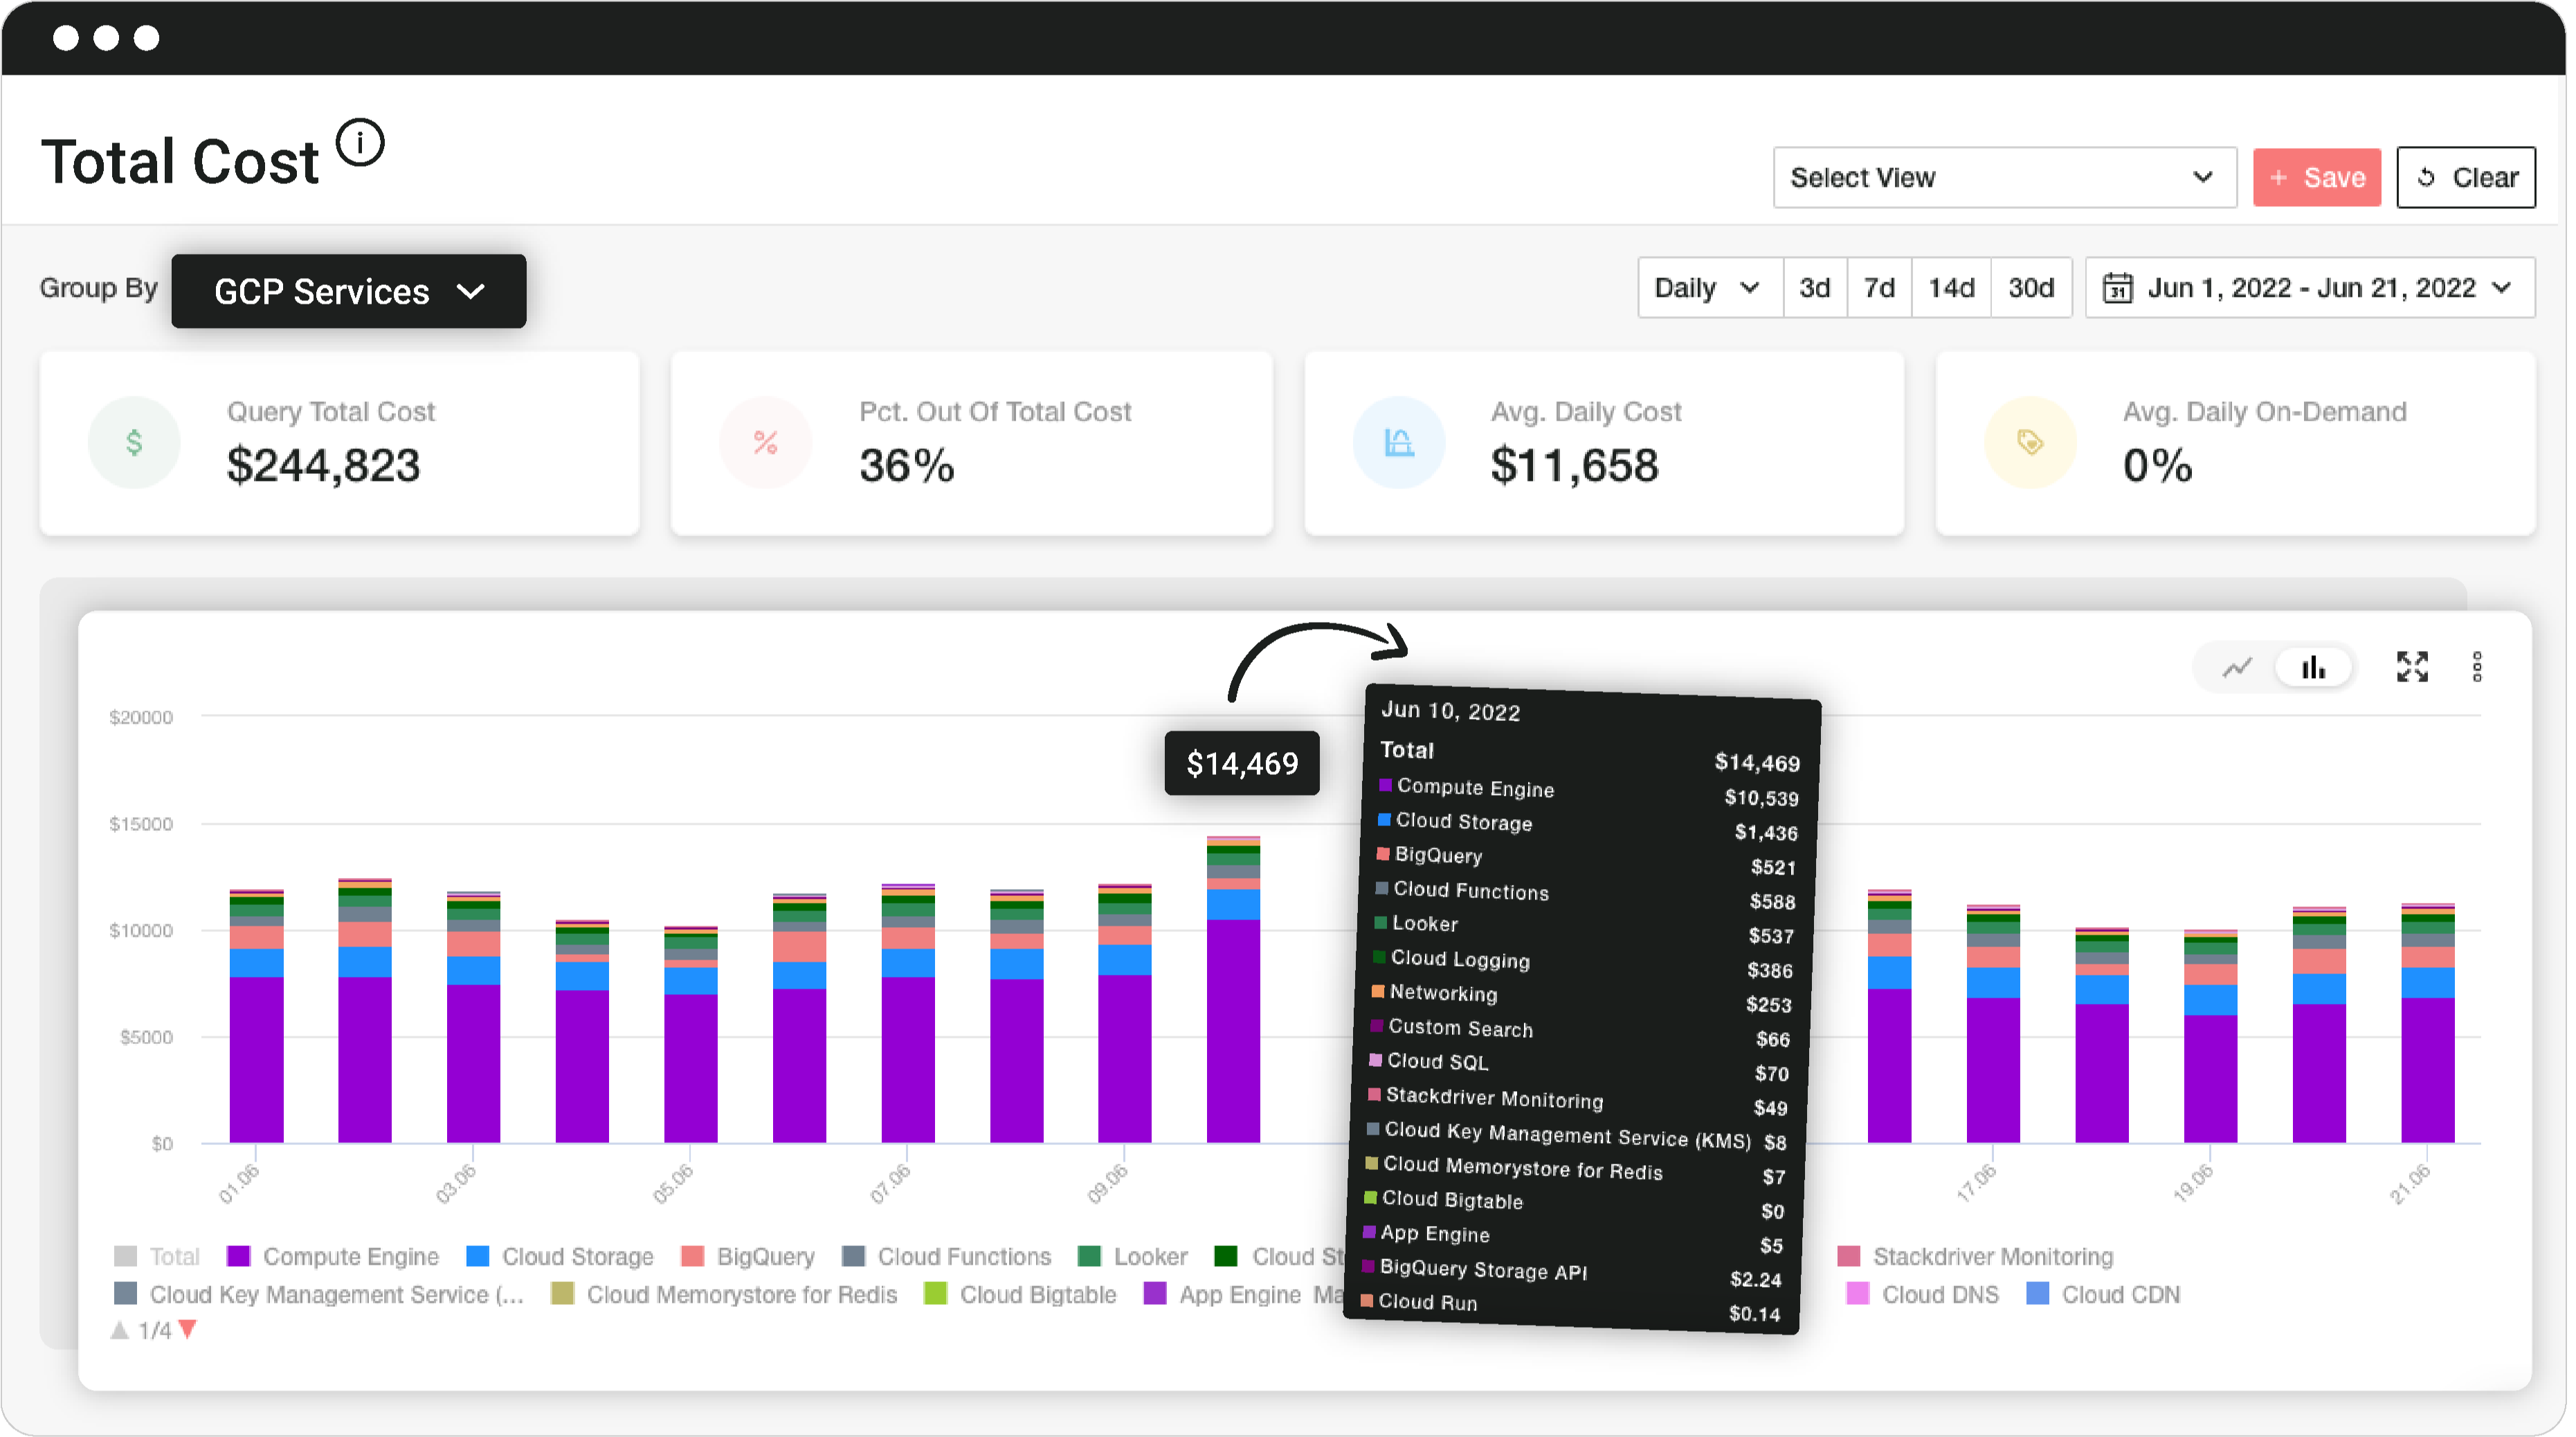This screenshot has height=1437, width=2576.
Task: Clear the current view with the Clear button
Action: [x=2466, y=177]
